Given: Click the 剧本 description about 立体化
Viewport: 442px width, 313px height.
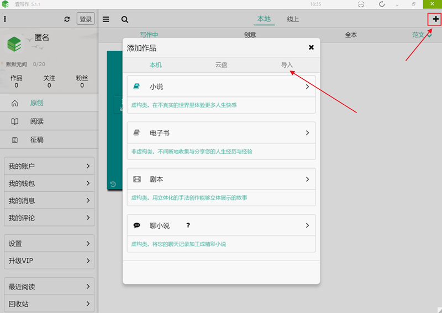Looking at the screenshot, I should click(189, 198).
